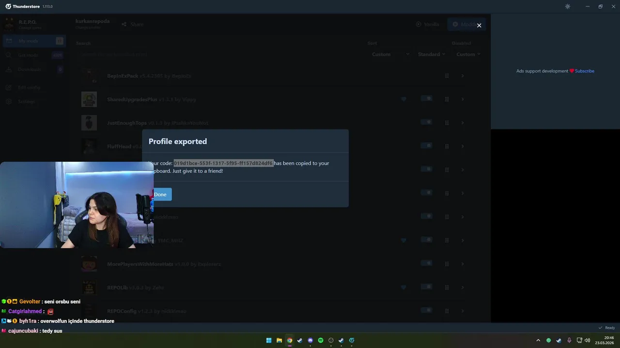620x348 pixels.
Task: Switch to Google Chrome in taskbar
Action: coord(290,340)
